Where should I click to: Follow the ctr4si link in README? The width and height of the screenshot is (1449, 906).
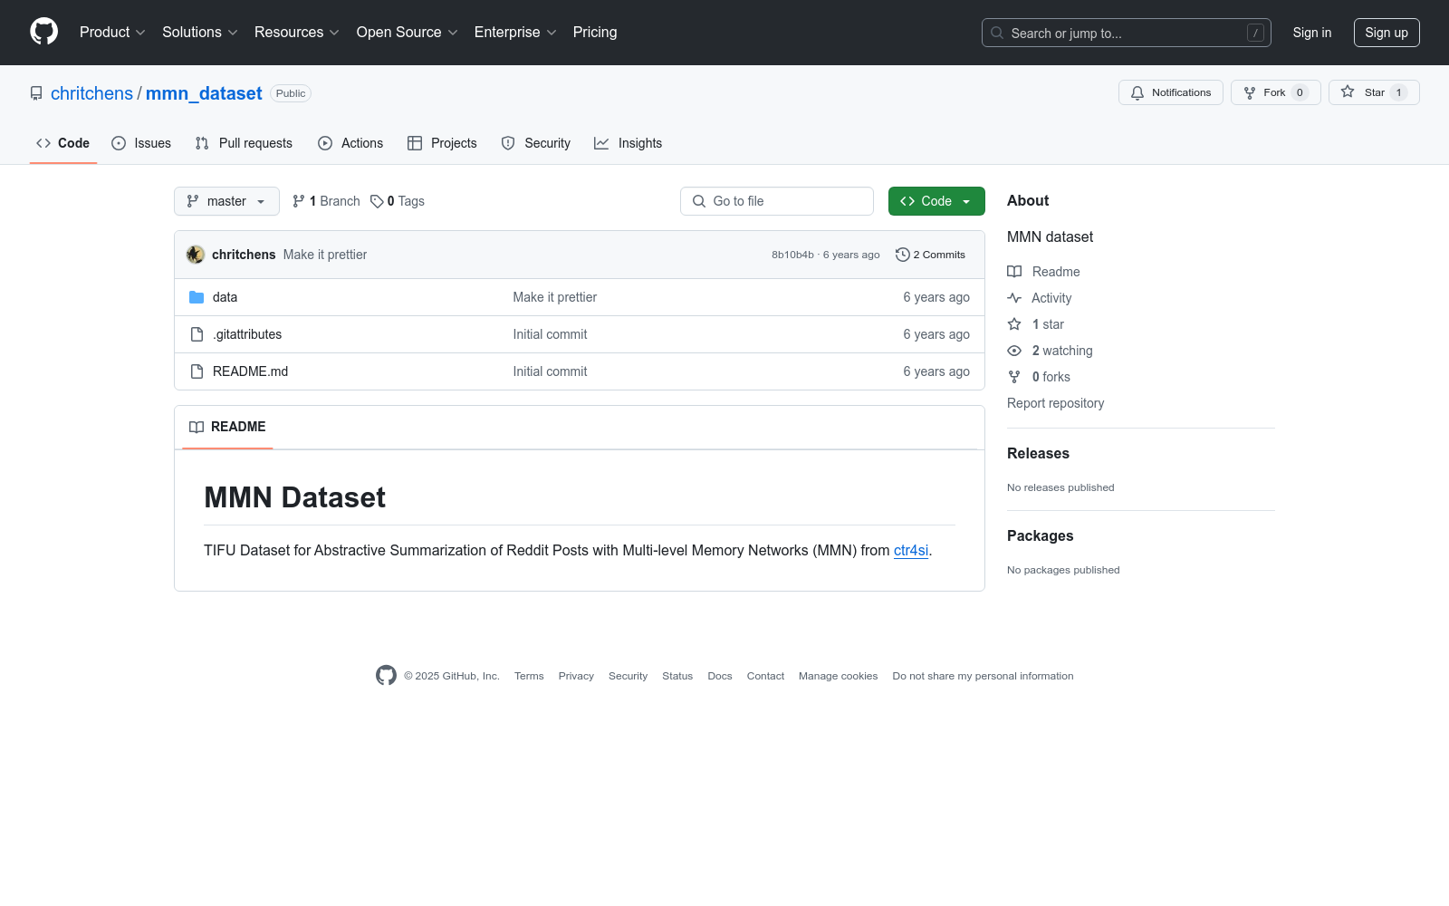click(911, 550)
